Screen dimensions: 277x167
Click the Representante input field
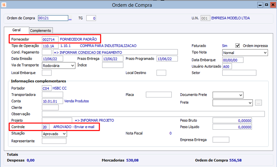coord(54,141)
